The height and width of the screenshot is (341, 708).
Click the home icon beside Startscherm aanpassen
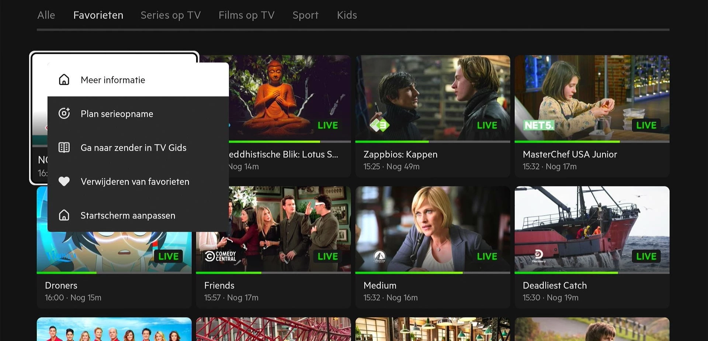(x=64, y=215)
